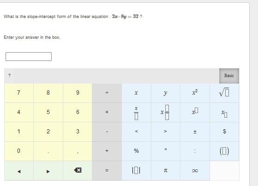Click the equals sign key
Viewport: 258px width, 186px height.
pos(107,170)
